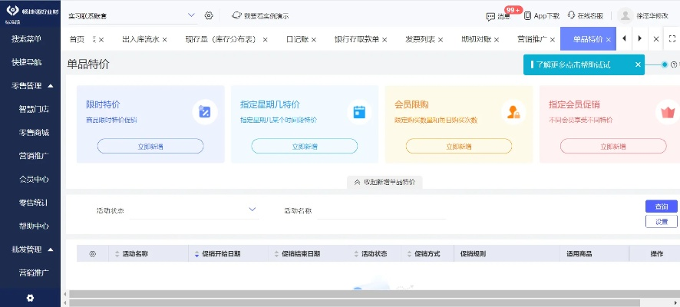Switch to the 发票列表 tab
Viewport: 680px width, 307px height.
[420, 39]
